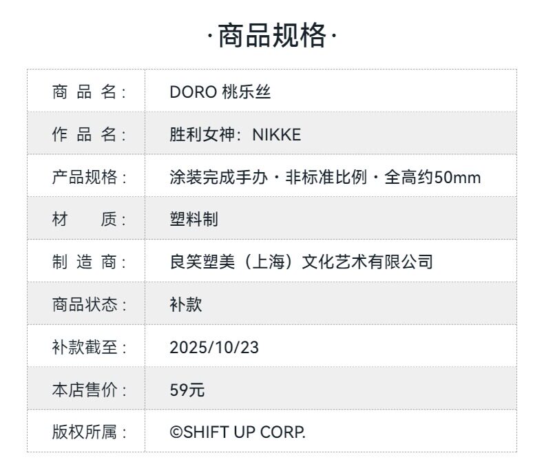Click the 补款 status value
Viewport: 544px width, 473px height.
click(x=186, y=304)
